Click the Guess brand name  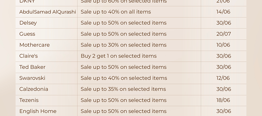click(27, 34)
